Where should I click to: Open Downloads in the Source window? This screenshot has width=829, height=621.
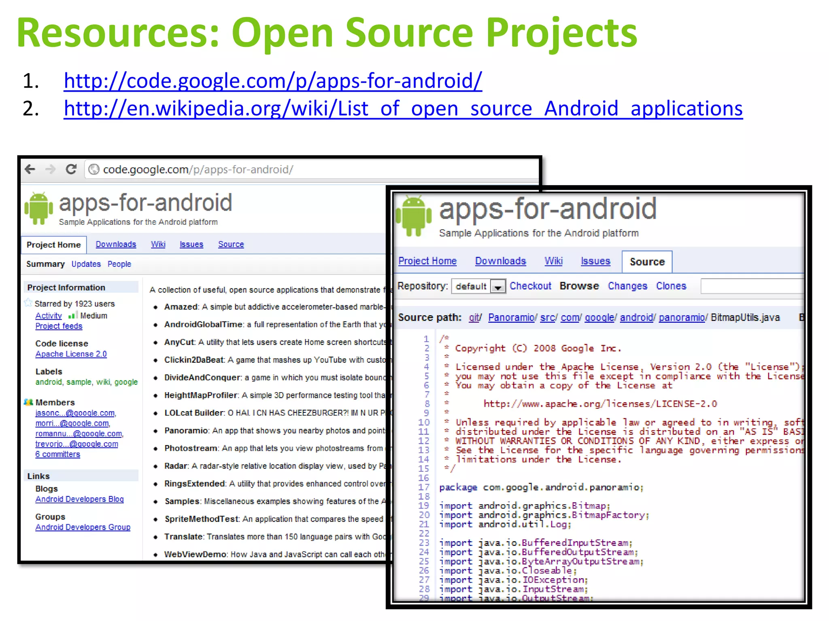500,261
